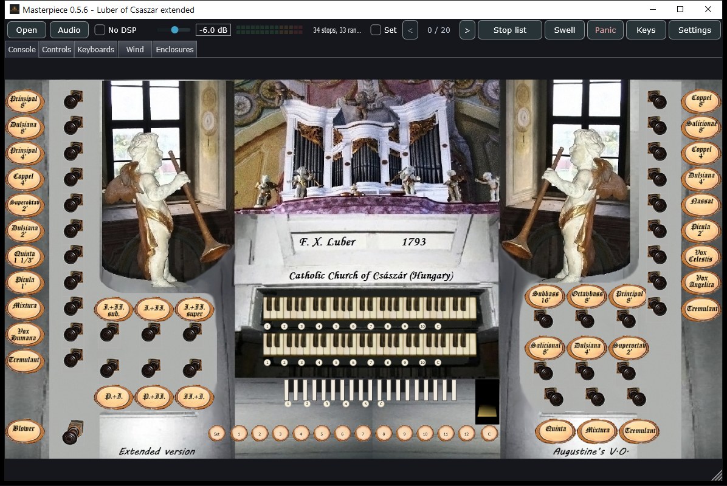The width and height of the screenshot is (727, 486).
Task: Pull the left-side Mixtura stop label
Action: coord(24,307)
